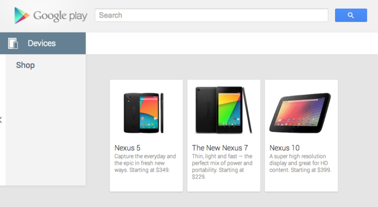
Task: Focus the Search text field
Action: pyautogui.click(x=211, y=15)
